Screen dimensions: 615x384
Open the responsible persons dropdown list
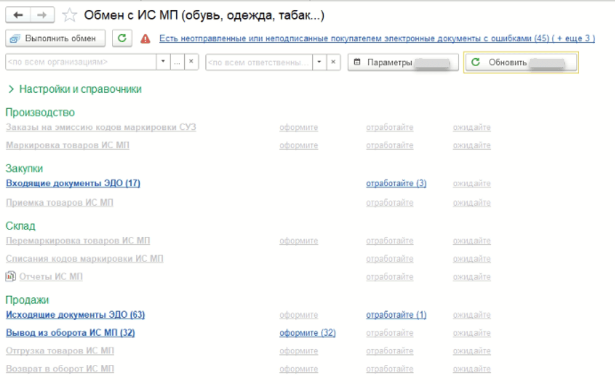point(319,62)
